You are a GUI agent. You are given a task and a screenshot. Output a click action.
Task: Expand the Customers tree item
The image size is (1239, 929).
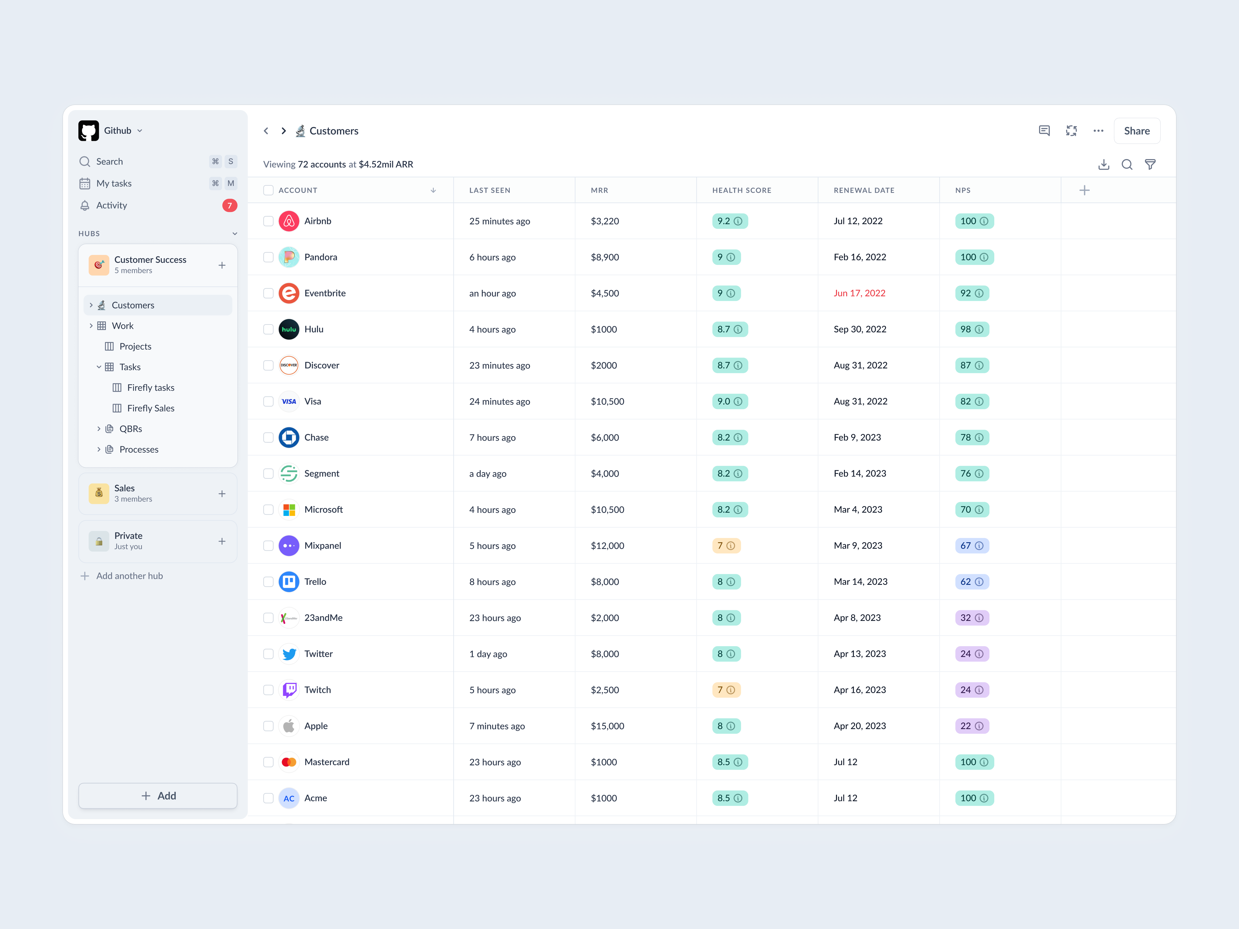pos(91,305)
